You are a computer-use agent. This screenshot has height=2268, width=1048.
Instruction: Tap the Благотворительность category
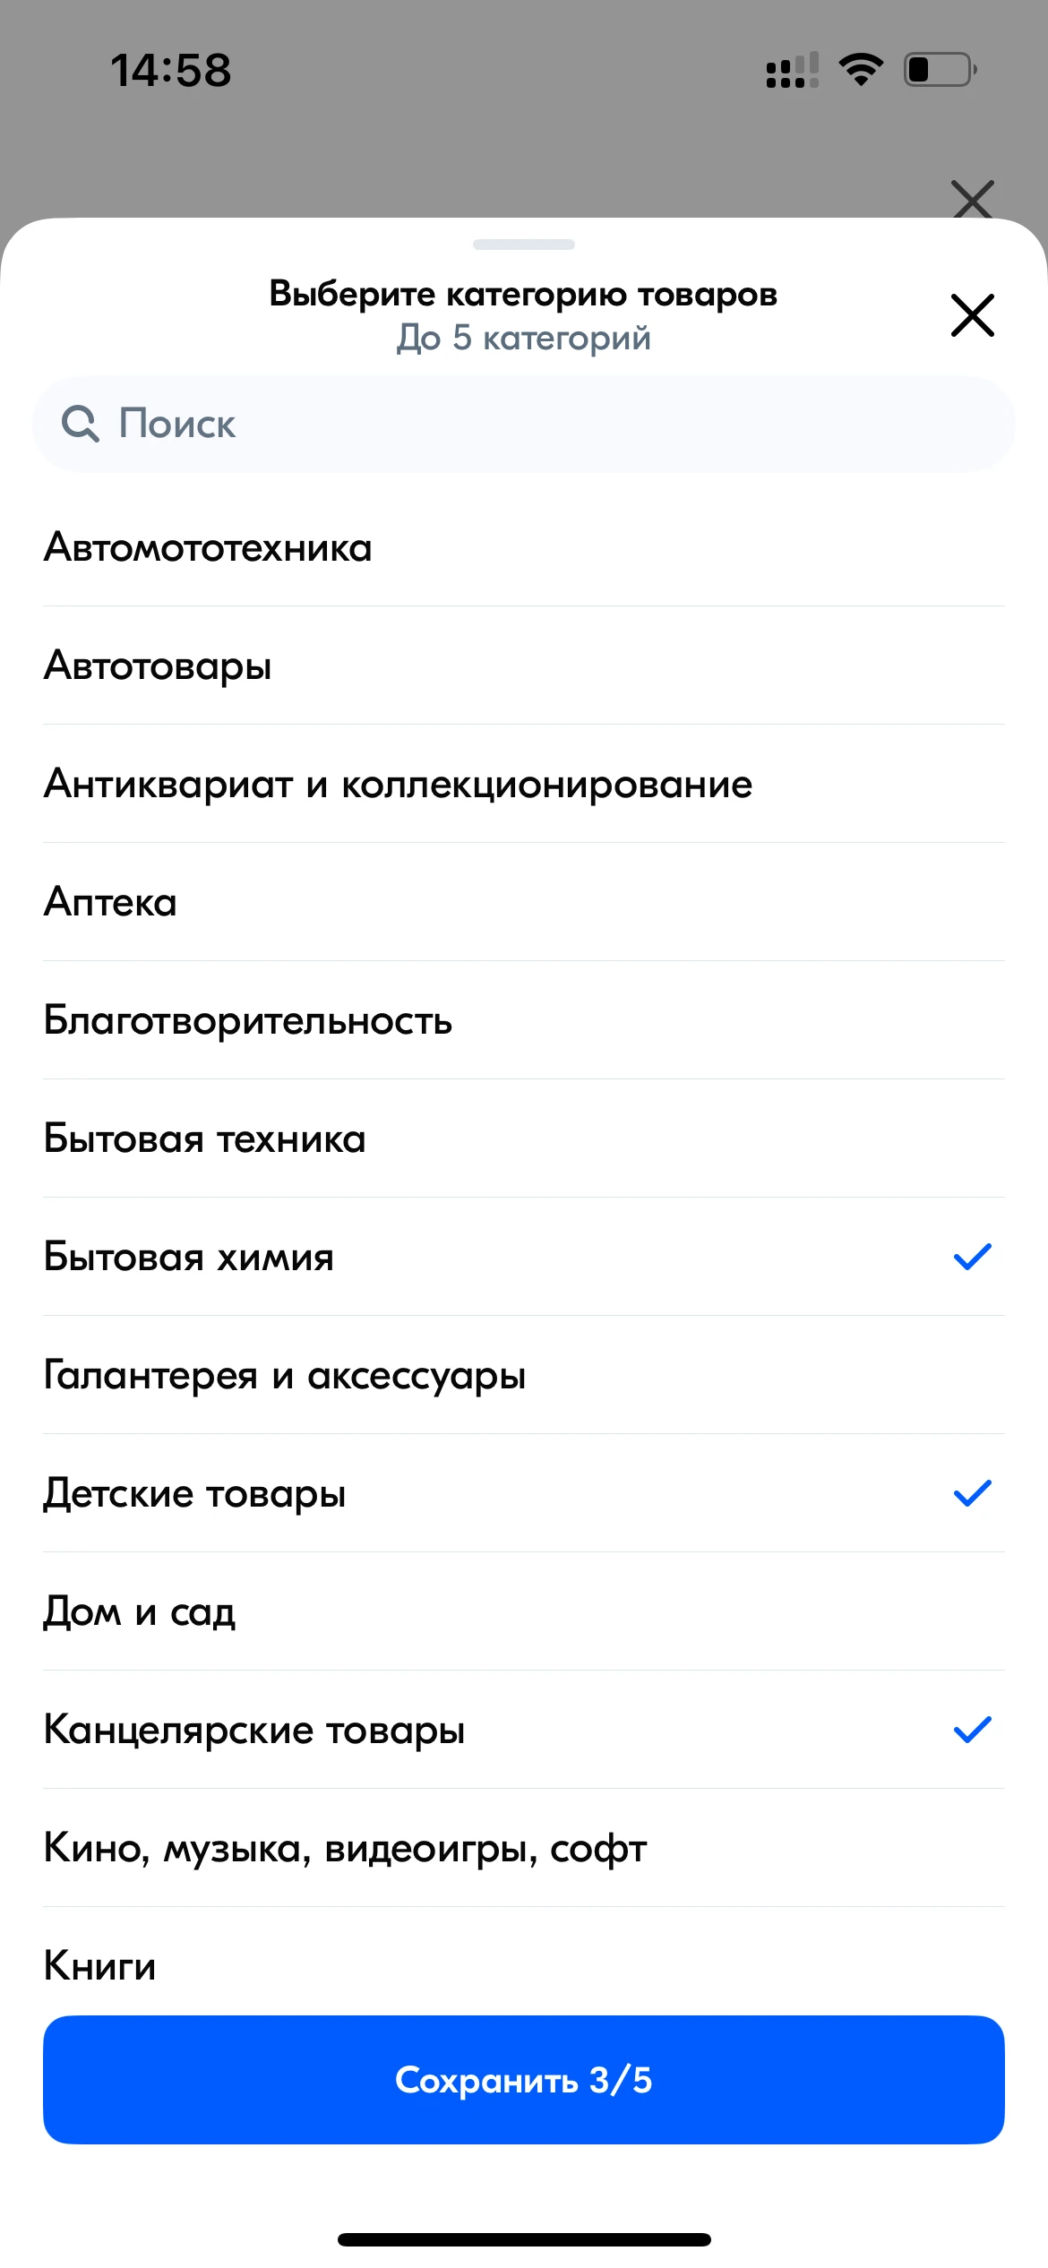coord(248,1020)
